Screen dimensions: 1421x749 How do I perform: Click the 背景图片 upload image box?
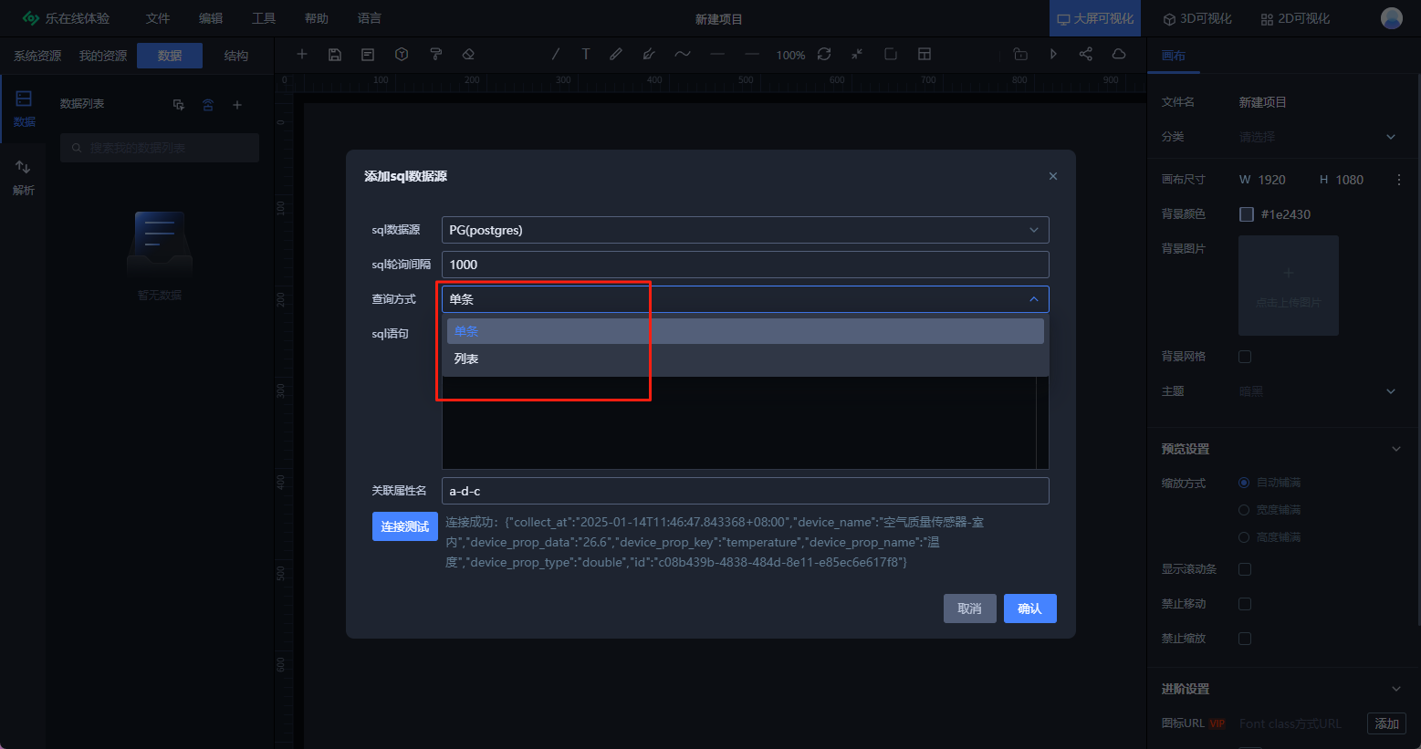point(1289,286)
